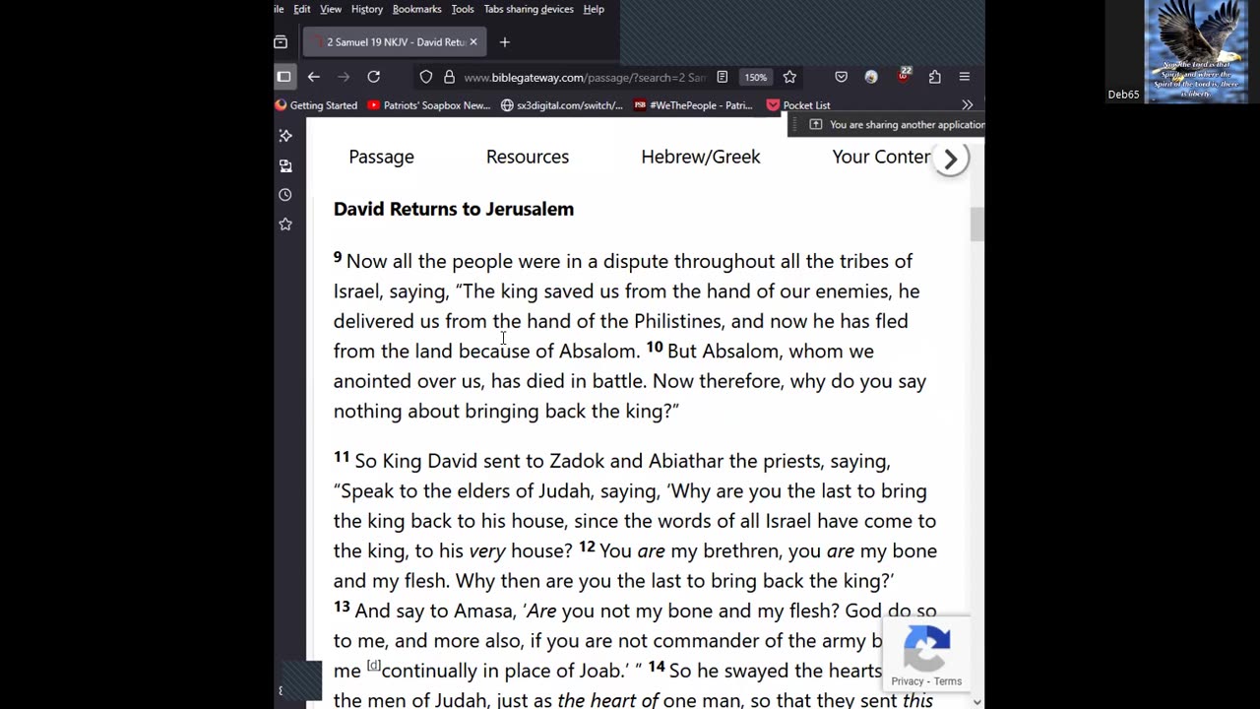Open the Help menu
This screenshot has width=1260, height=709.
point(594,9)
